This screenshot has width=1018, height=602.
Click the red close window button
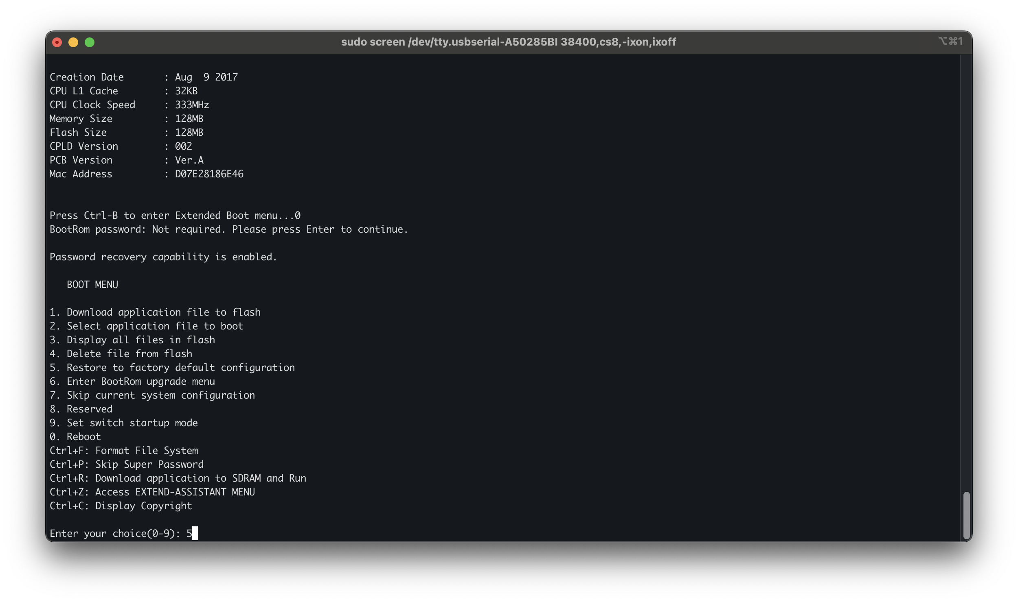tap(57, 42)
